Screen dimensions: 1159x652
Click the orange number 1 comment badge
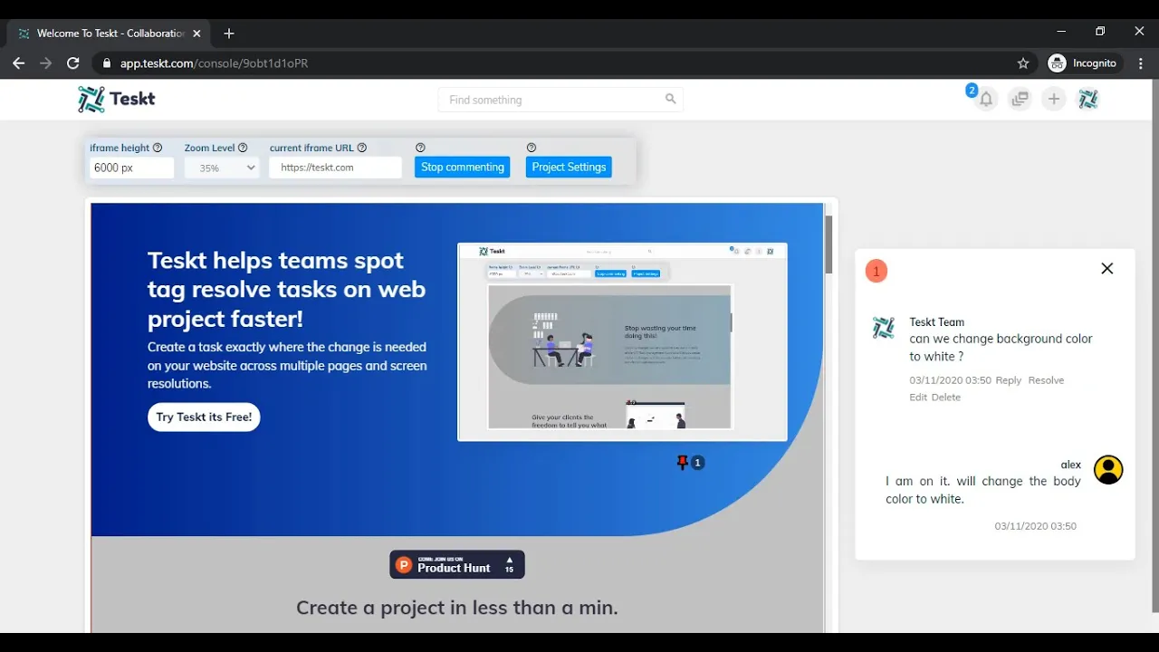[876, 271]
